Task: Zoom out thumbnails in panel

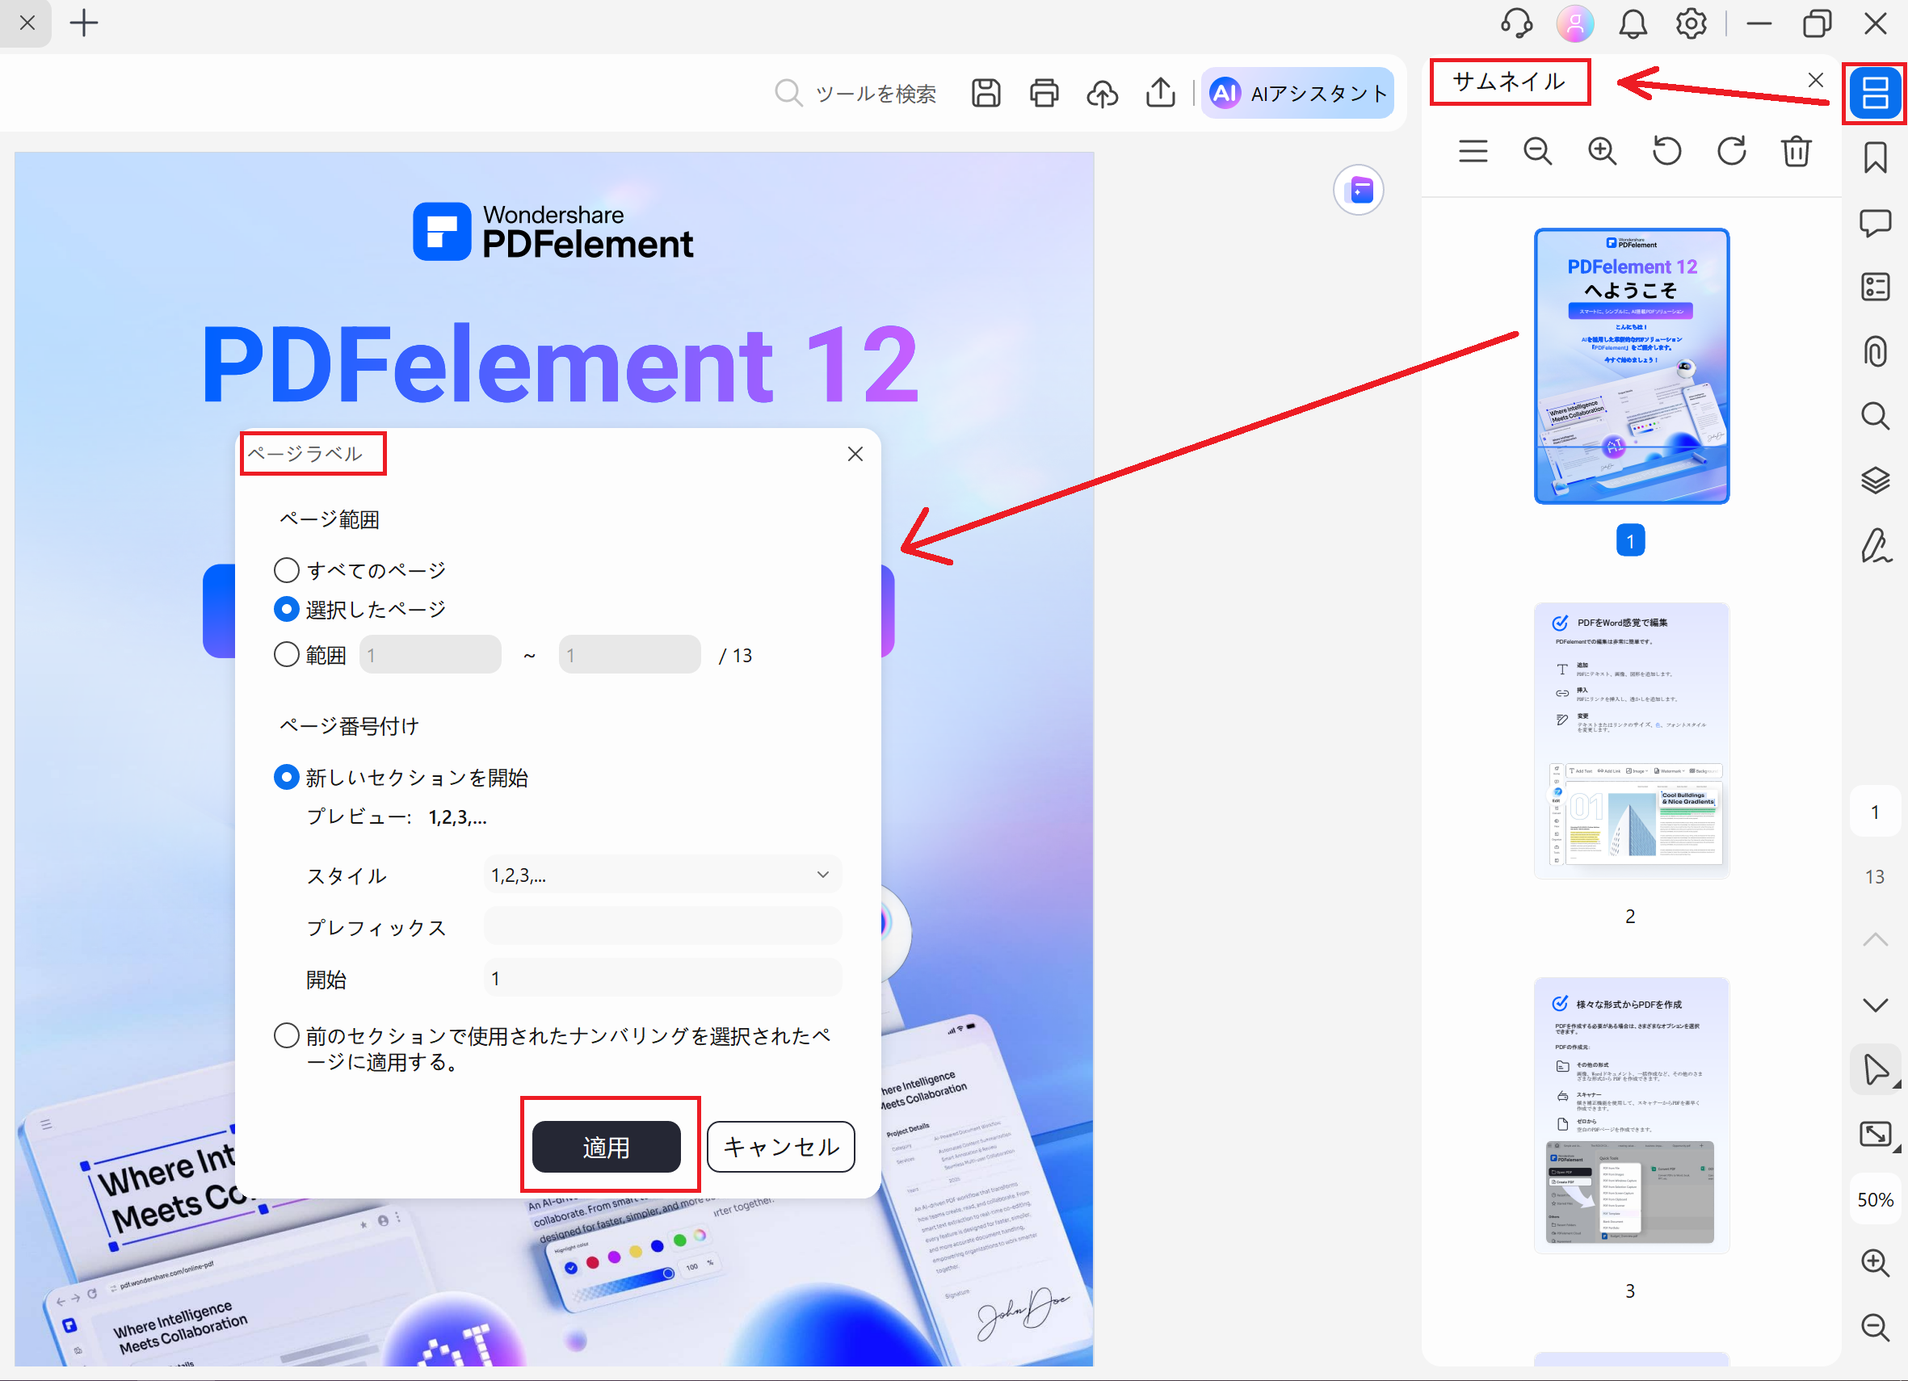Action: coord(1538,151)
